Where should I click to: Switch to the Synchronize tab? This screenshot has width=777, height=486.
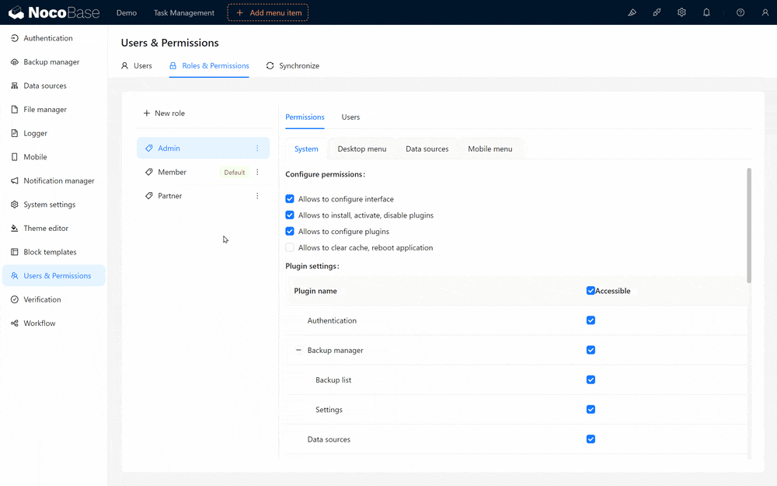click(293, 66)
